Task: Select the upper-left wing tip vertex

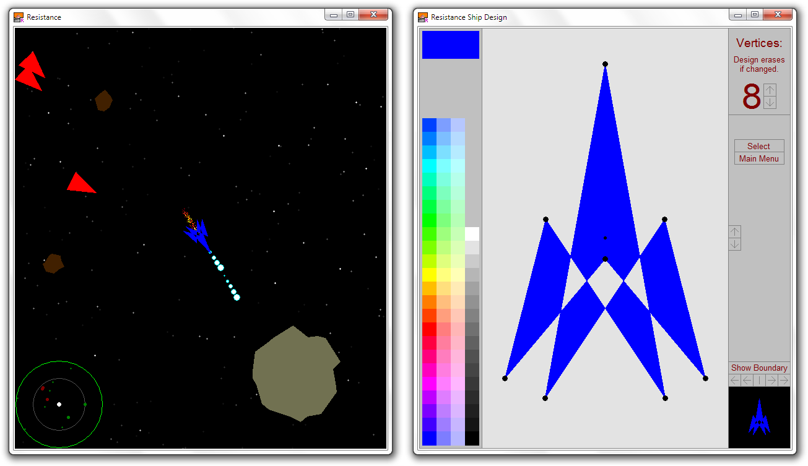Action: (x=545, y=219)
